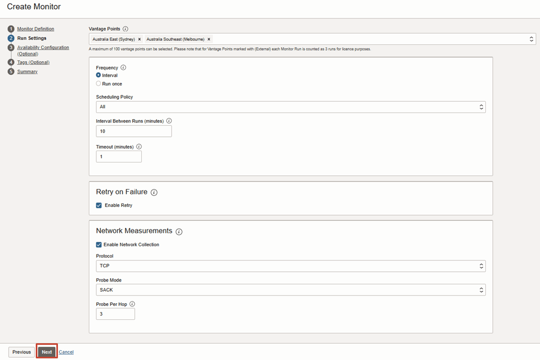Uncheck Enable Network Collection
540x360 pixels.
tap(99, 245)
